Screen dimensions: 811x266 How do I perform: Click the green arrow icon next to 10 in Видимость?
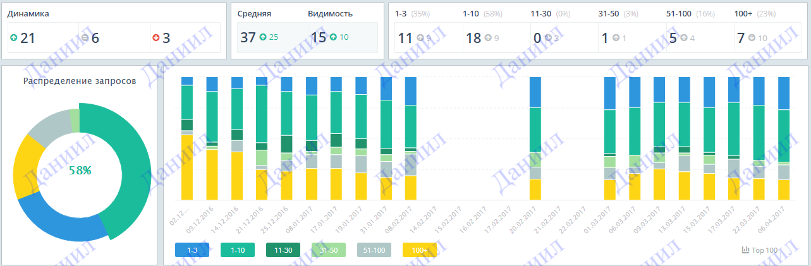click(x=333, y=37)
